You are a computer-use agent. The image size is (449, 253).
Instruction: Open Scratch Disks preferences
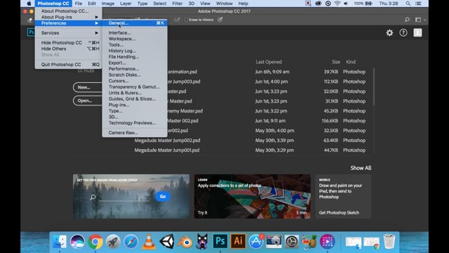point(135,75)
